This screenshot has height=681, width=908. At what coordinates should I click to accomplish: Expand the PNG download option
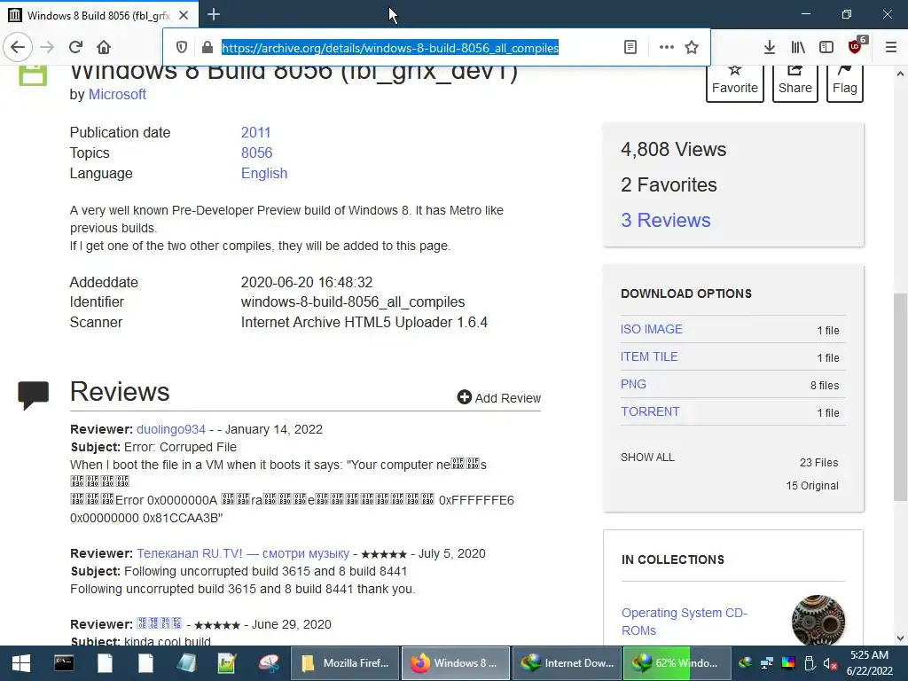coord(633,384)
